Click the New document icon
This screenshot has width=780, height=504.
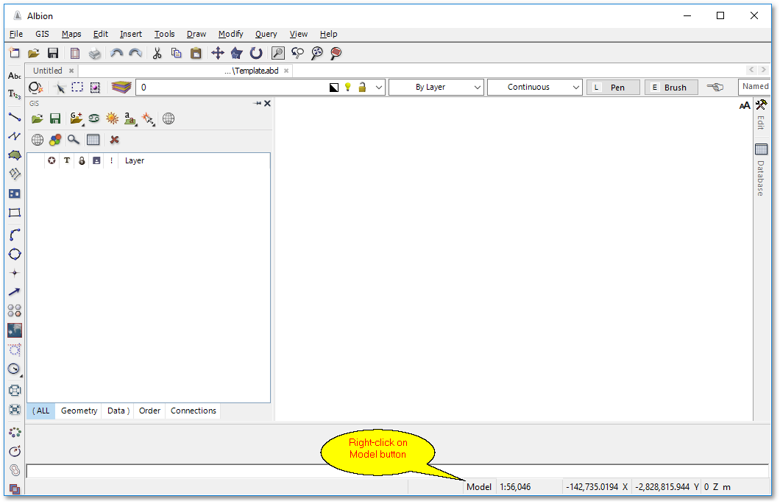click(15, 53)
